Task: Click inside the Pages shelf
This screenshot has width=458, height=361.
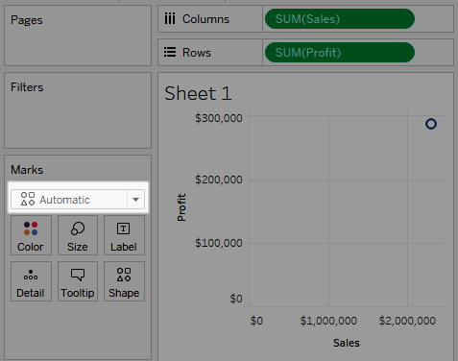Action: point(78,36)
